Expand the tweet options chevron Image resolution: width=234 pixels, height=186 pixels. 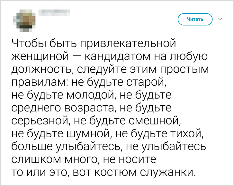click(221, 19)
